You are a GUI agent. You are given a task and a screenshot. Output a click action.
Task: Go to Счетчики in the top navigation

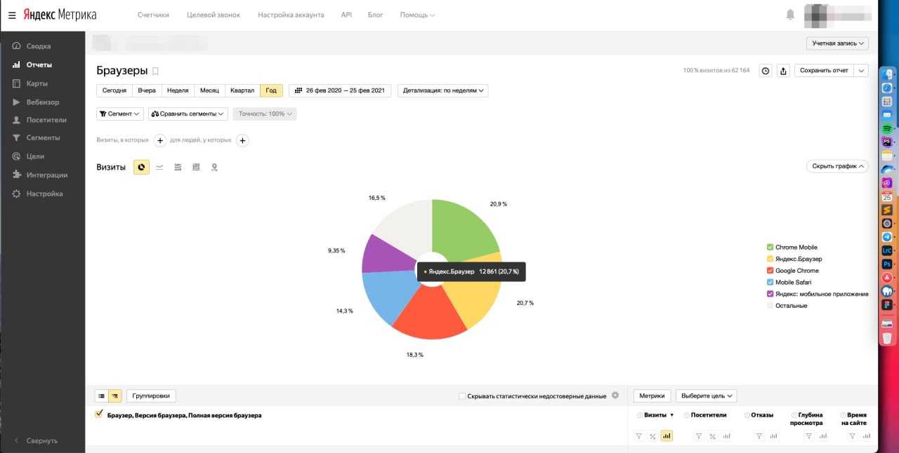coord(153,15)
